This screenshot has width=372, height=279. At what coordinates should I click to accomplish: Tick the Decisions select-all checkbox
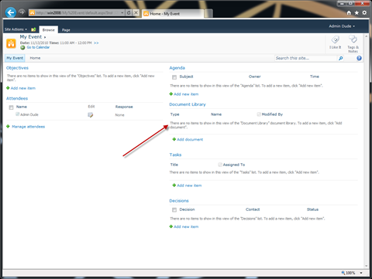[x=174, y=210]
